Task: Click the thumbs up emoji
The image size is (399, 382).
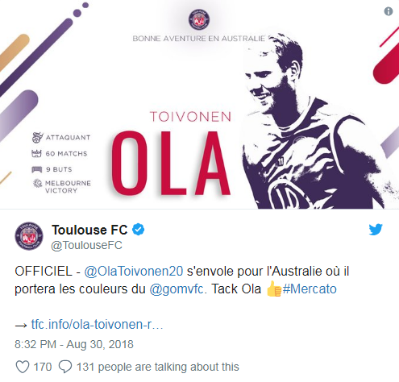Action: point(273,289)
